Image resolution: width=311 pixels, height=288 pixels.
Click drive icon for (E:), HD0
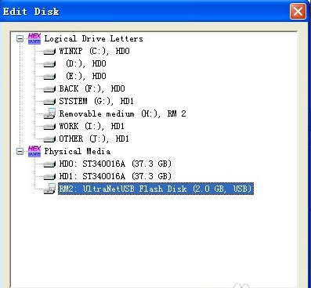coord(49,77)
